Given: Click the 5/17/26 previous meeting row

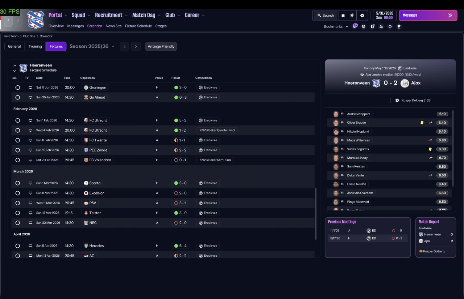Looking at the screenshot, I should tap(368, 238).
